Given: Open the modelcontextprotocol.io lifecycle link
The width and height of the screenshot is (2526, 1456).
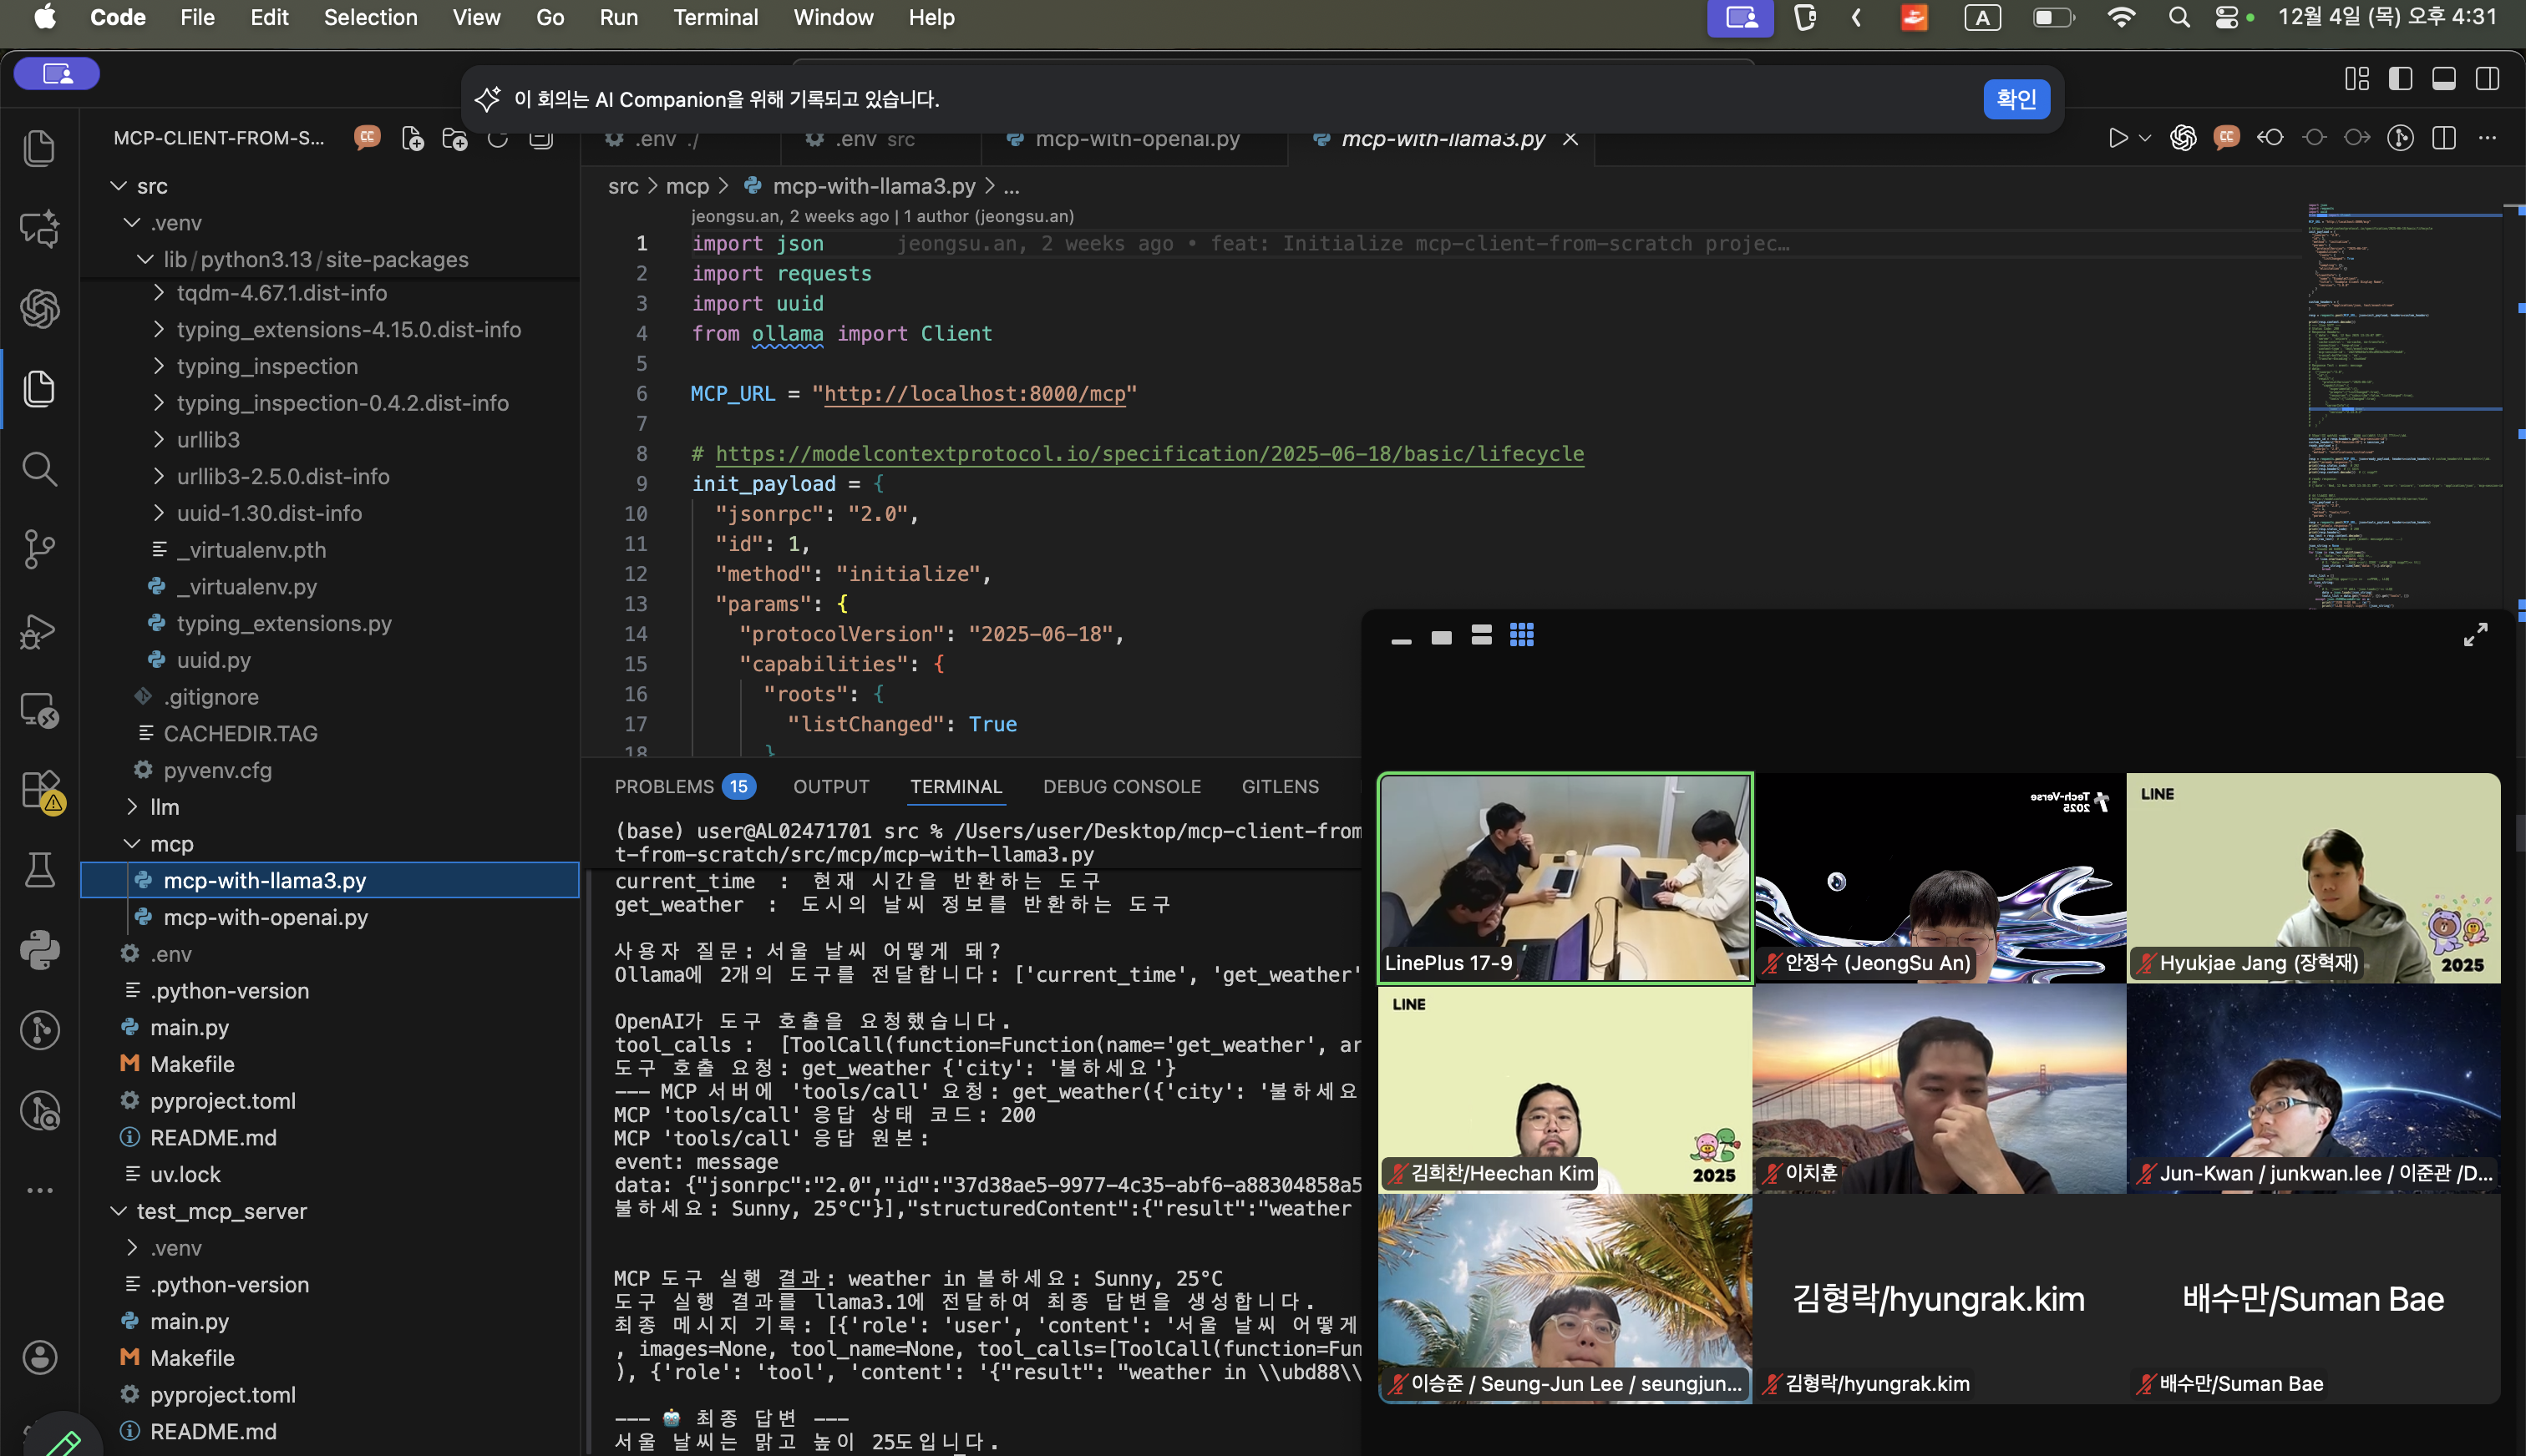Looking at the screenshot, I should (x=1149, y=454).
